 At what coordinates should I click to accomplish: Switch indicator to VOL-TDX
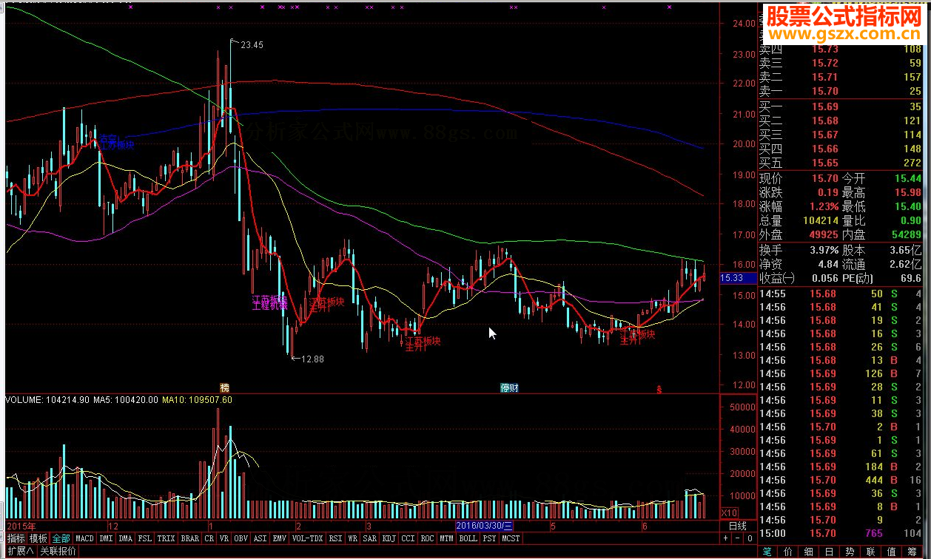pos(308,538)
